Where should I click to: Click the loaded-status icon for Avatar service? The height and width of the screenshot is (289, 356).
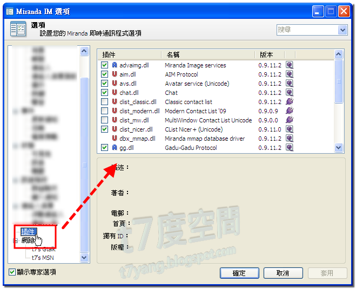coord(290,84)
